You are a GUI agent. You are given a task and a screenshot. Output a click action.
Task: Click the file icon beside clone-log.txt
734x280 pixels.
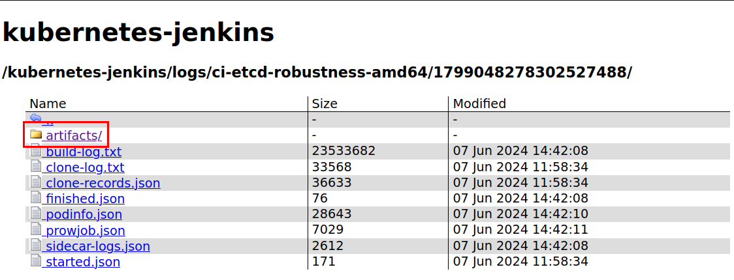35,167
